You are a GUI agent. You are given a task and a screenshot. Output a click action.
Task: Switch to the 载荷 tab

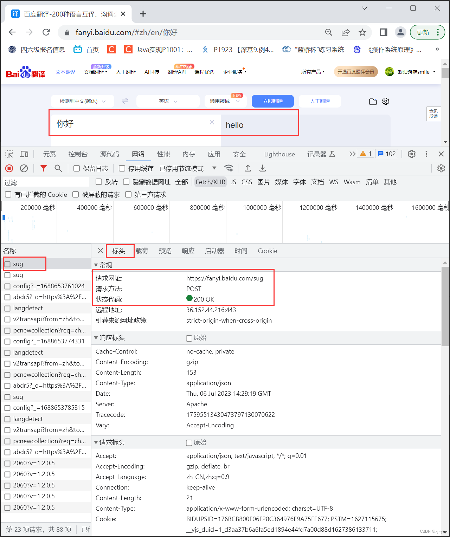click(142, 251)
